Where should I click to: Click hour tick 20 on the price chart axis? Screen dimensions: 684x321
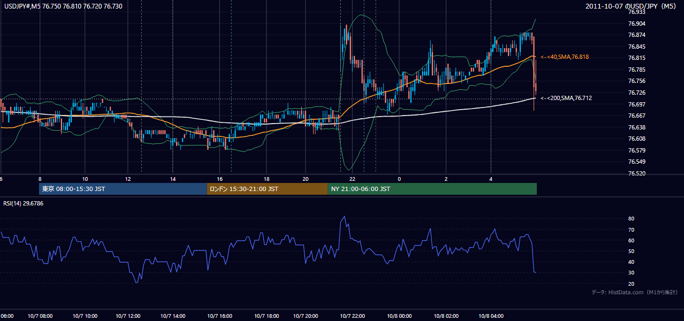point(305,179)
